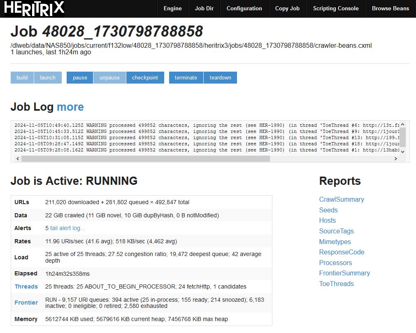The image size is (416, 333).
Task: Click the log line timestamped 09:28:47.149Z
Action: (x=207, y=144)
